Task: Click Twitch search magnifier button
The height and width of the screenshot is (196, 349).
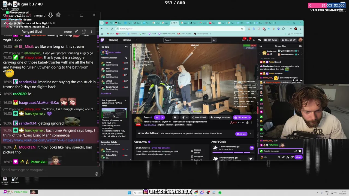Action: click(x=214, y=40)
